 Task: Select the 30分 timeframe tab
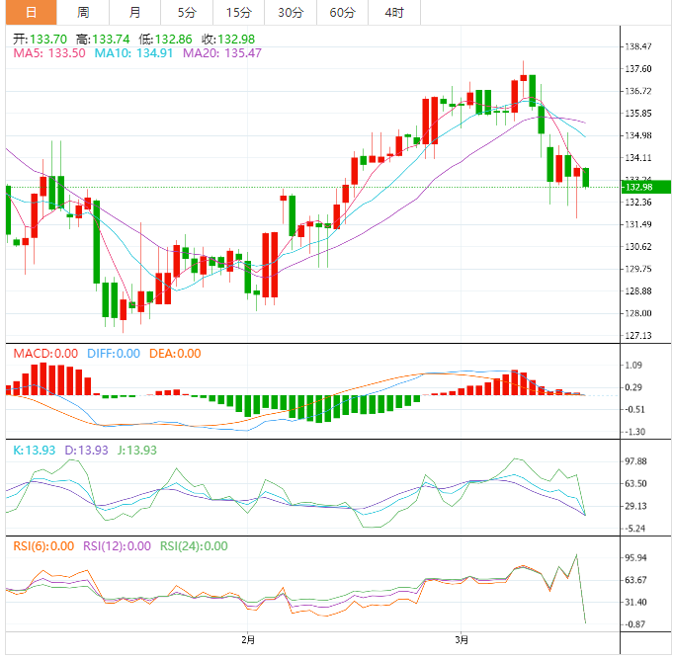(x=291, y=13)
